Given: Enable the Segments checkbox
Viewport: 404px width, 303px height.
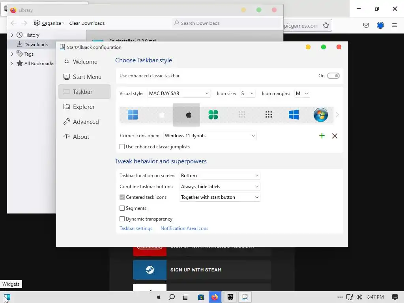Looking at the screenshot, I should pos(122,208).
